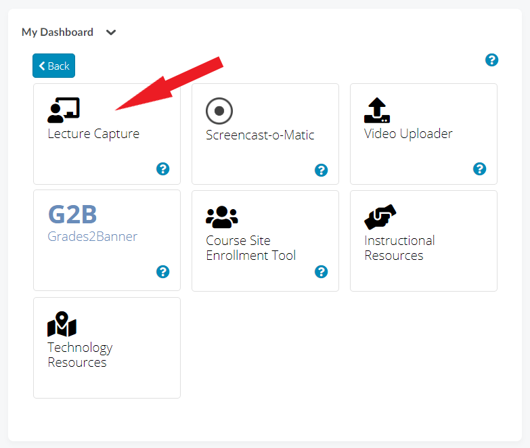The image size is (530, 448).
Task: Open the Lecture Capture presenter icon
Action: point(64,110)
